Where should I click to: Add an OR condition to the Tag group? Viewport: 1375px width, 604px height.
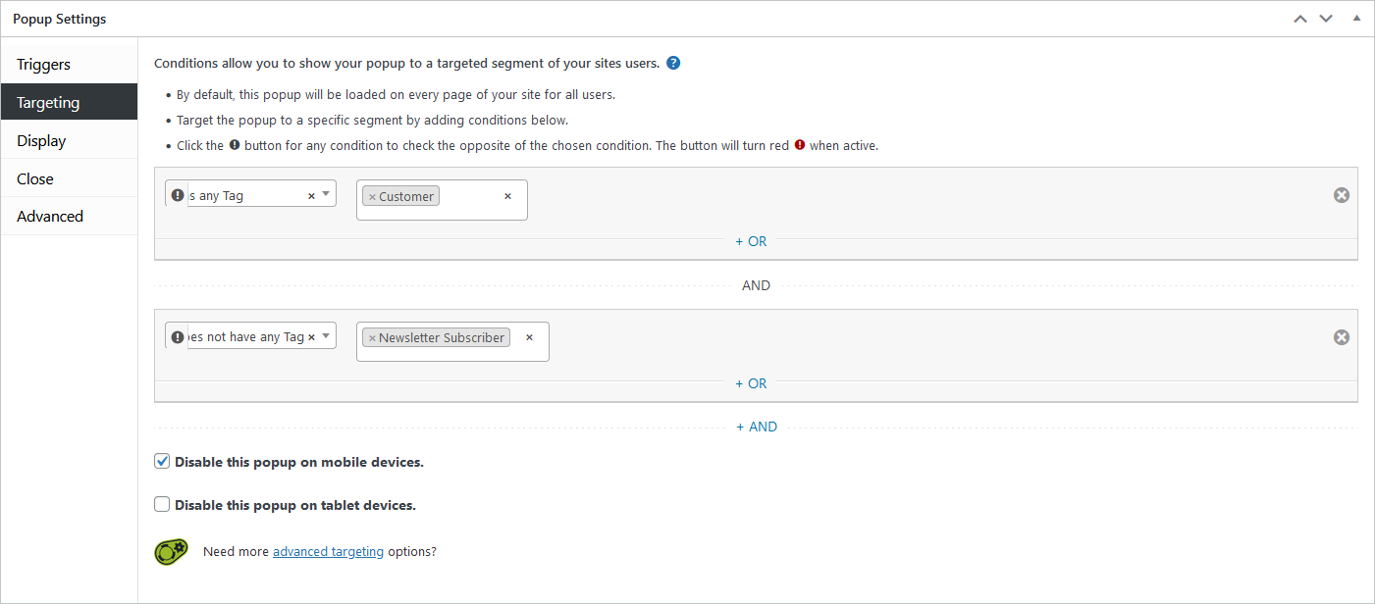[x=751, y=241]
